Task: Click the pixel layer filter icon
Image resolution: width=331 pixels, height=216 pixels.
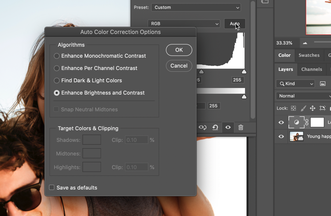Action: point(323,84)
